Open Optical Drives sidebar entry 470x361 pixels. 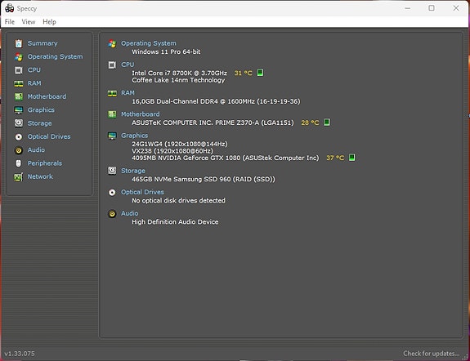pos(49,136)
